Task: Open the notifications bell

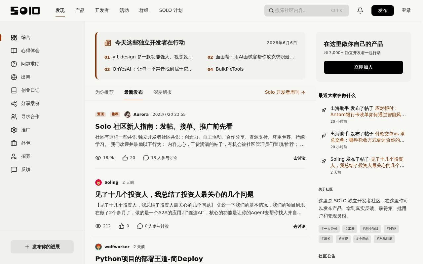Action: [x=360, y=11]
